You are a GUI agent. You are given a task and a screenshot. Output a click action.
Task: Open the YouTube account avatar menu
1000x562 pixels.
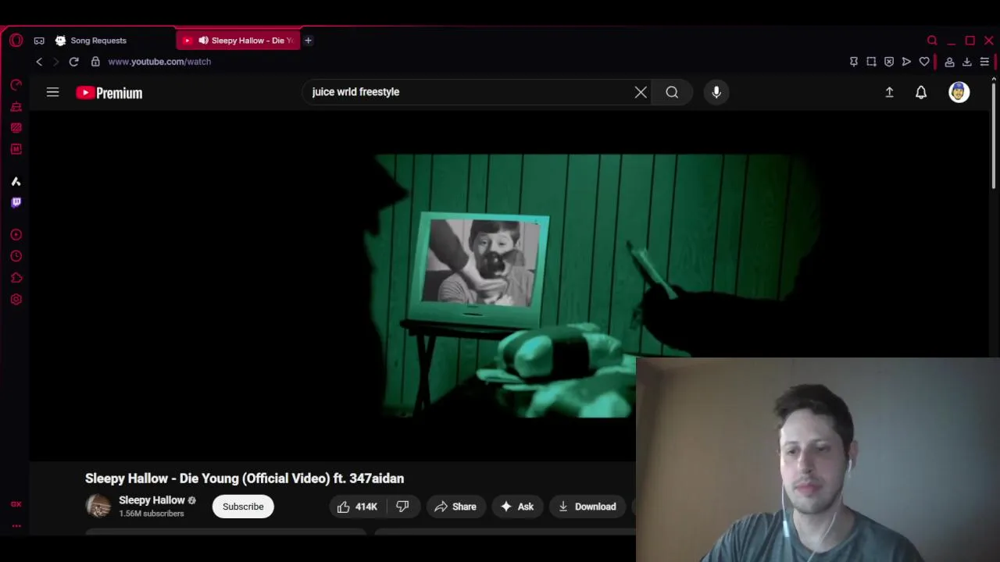pos(959,92)
